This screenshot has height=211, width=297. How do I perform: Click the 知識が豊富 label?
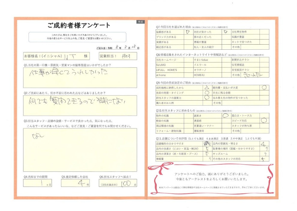pyautogui.click(x=238, y=37)
